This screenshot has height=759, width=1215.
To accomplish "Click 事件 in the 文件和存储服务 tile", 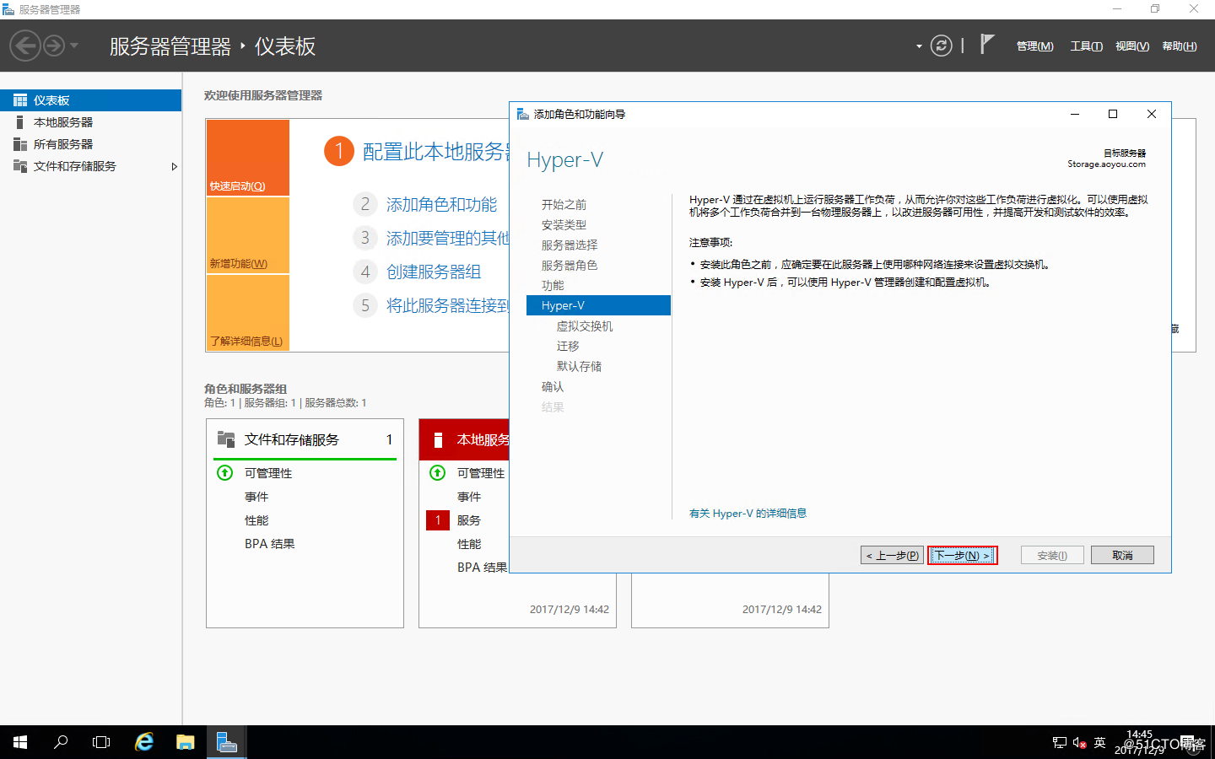I will pos(256,497).
